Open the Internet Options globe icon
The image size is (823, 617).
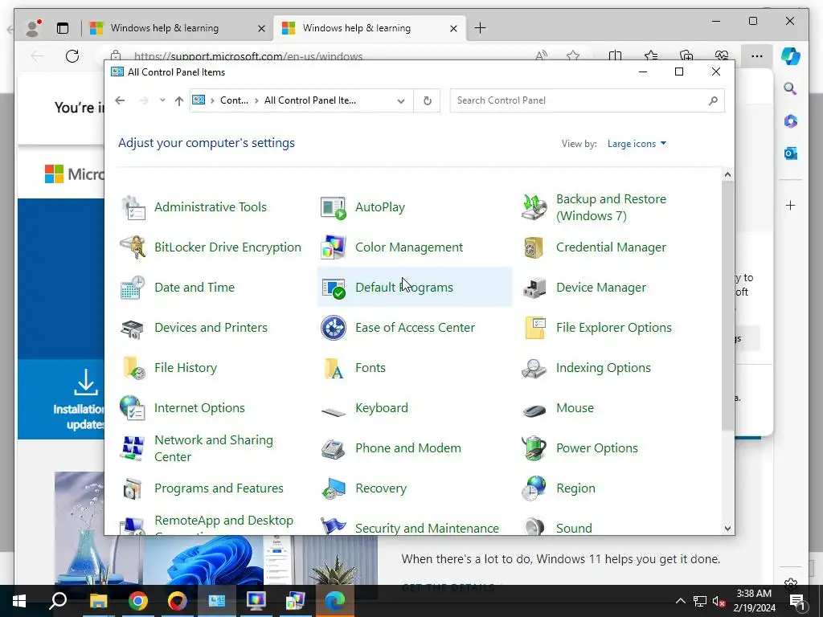(x=133, y=408)
